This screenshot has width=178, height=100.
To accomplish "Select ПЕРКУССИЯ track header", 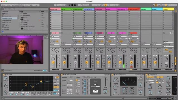I will [x=100, y=9].
